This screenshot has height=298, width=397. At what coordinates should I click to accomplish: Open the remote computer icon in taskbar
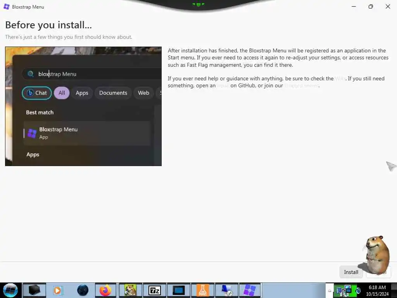click(226, 290)
